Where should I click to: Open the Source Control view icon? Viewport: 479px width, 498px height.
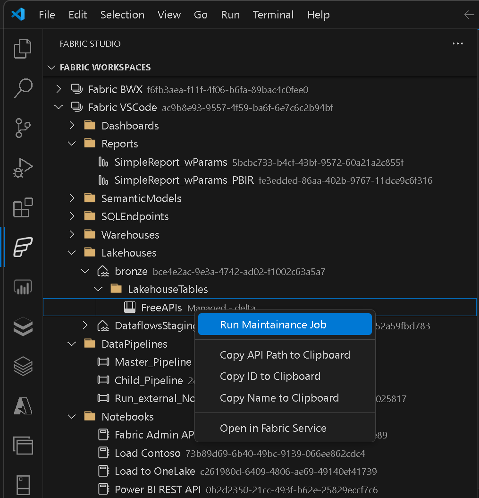[x=23, y=128]
